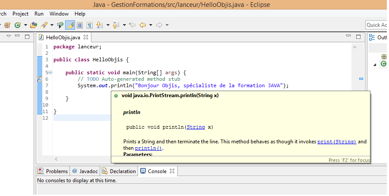Close the HelloObjis.java editor tab
Screen dimensions: 389x196
point(86,37)
